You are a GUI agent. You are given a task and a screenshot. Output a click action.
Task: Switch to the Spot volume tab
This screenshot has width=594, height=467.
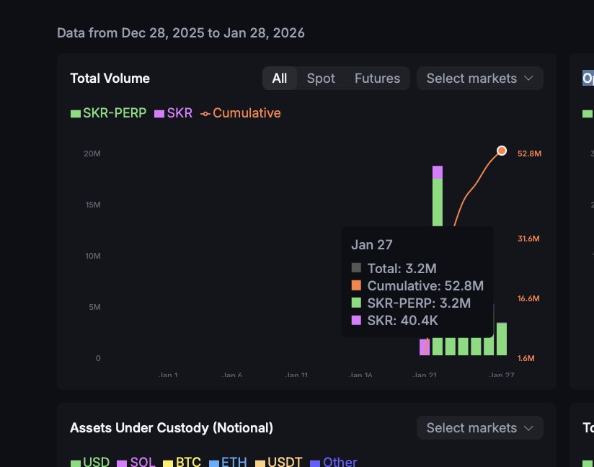[x=321, y=79]
